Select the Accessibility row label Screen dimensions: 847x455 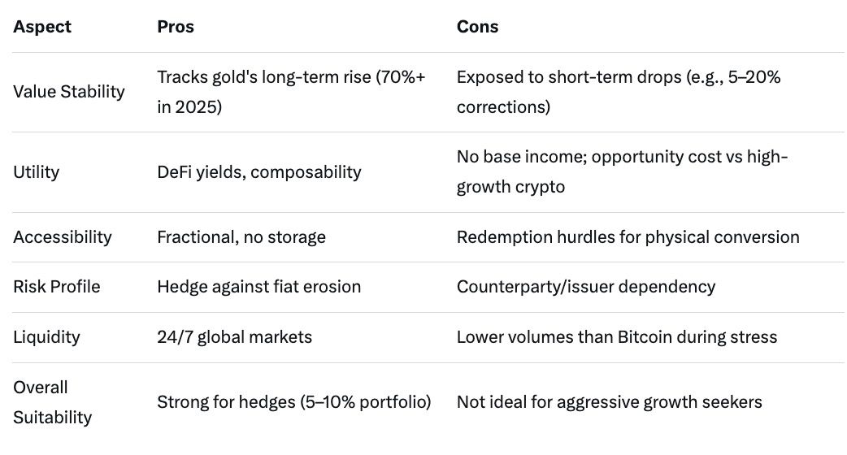[x=63, y=237]
